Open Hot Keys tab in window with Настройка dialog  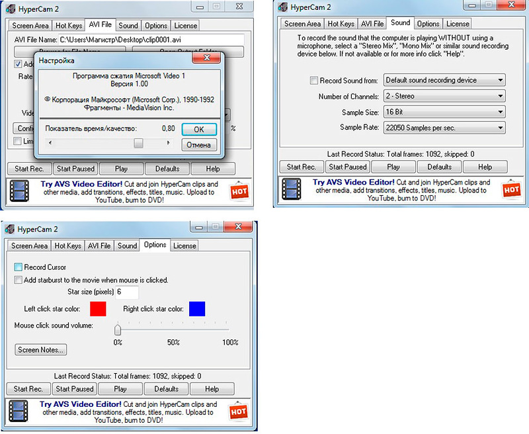coord(69,26)
